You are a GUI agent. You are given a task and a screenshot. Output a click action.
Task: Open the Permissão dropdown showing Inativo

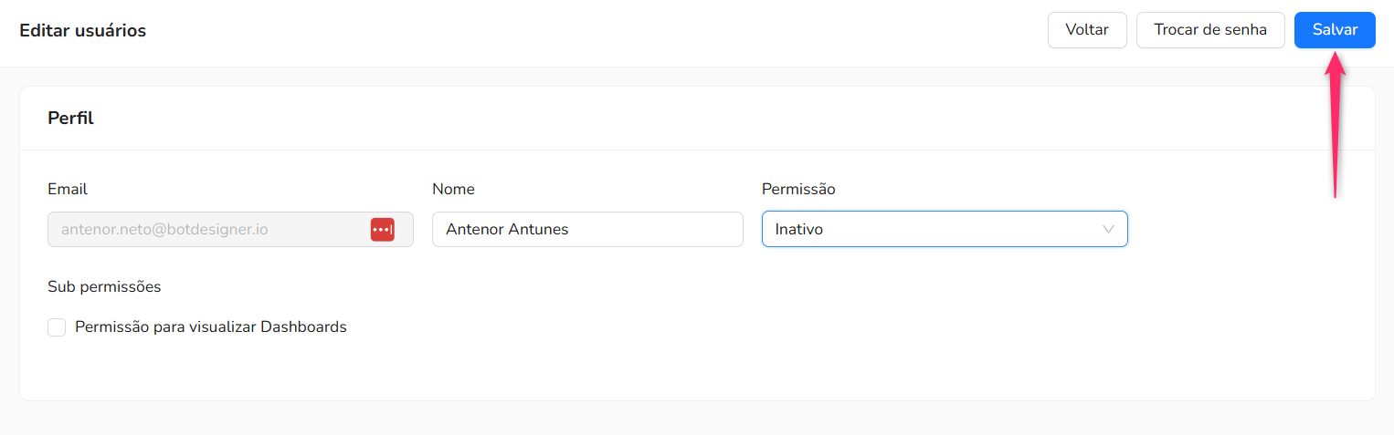coord(945,230)
